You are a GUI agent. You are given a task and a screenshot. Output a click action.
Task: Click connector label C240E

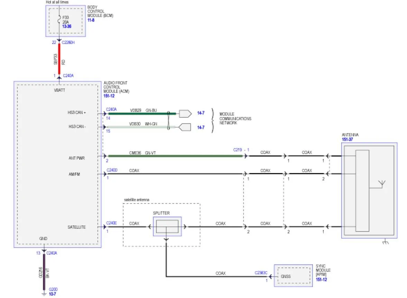pos(111,223)
